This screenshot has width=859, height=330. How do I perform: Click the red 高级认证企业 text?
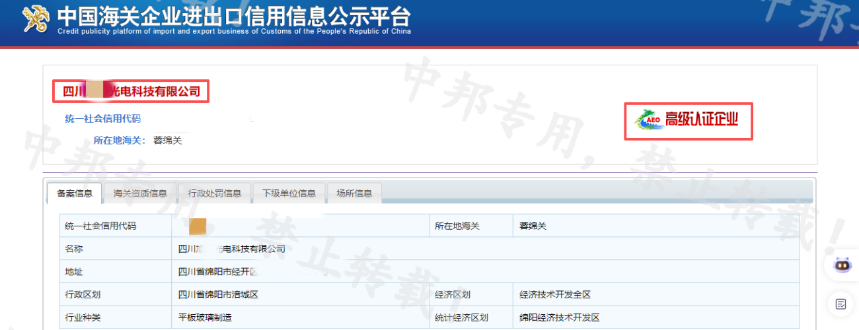pyautogui.click(x=701, y=120)
